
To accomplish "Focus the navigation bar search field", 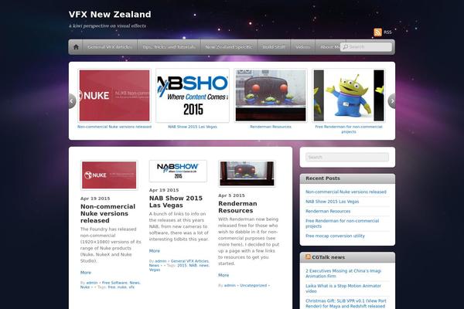I will point(367,47).
